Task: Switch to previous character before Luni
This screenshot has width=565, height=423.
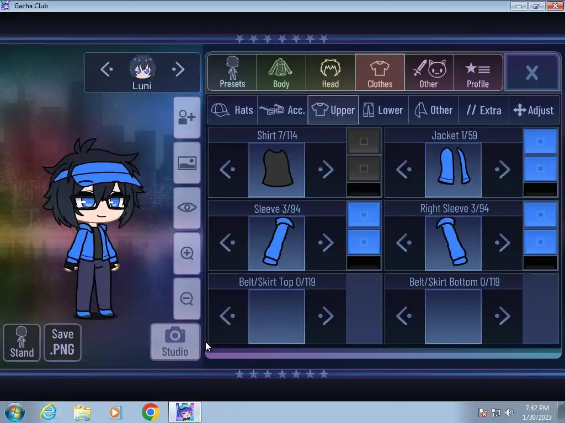Action: (x=106, y=69)
